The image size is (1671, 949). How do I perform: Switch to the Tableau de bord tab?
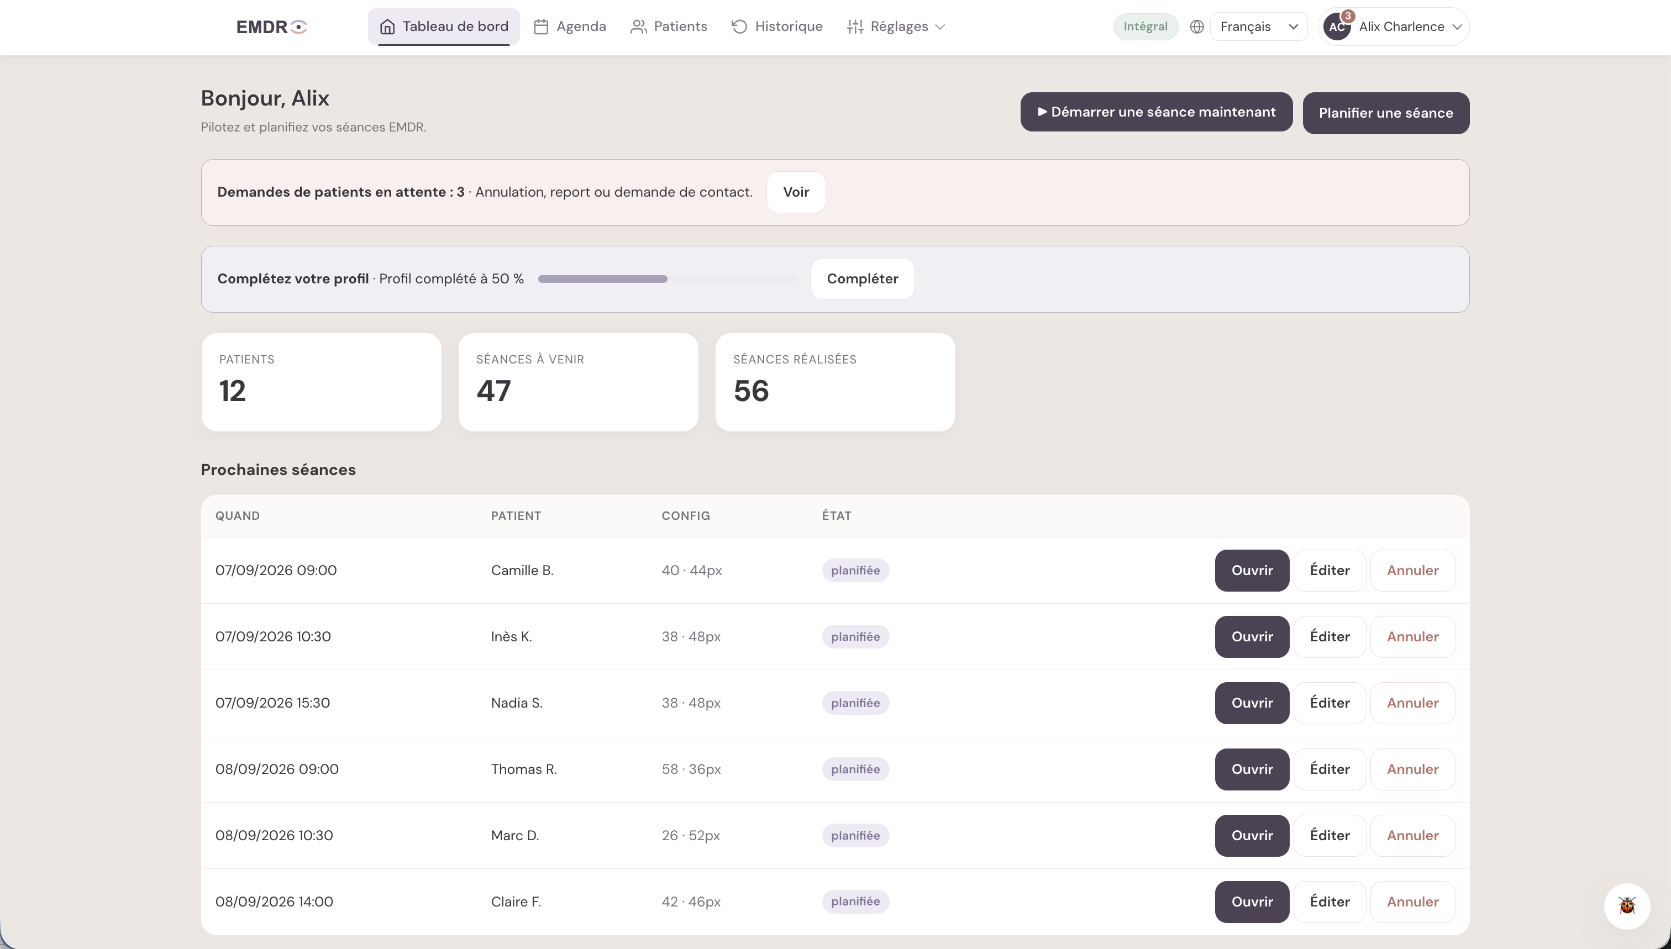(443, 27)
